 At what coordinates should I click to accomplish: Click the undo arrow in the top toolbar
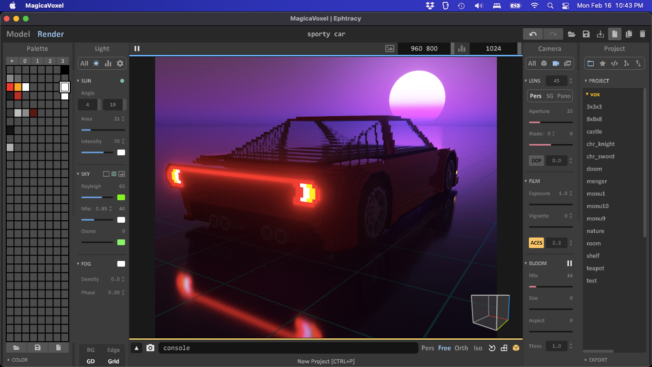(533, 34)
